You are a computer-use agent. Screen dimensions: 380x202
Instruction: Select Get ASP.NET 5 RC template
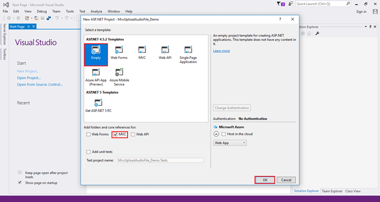tap(98, 106)
